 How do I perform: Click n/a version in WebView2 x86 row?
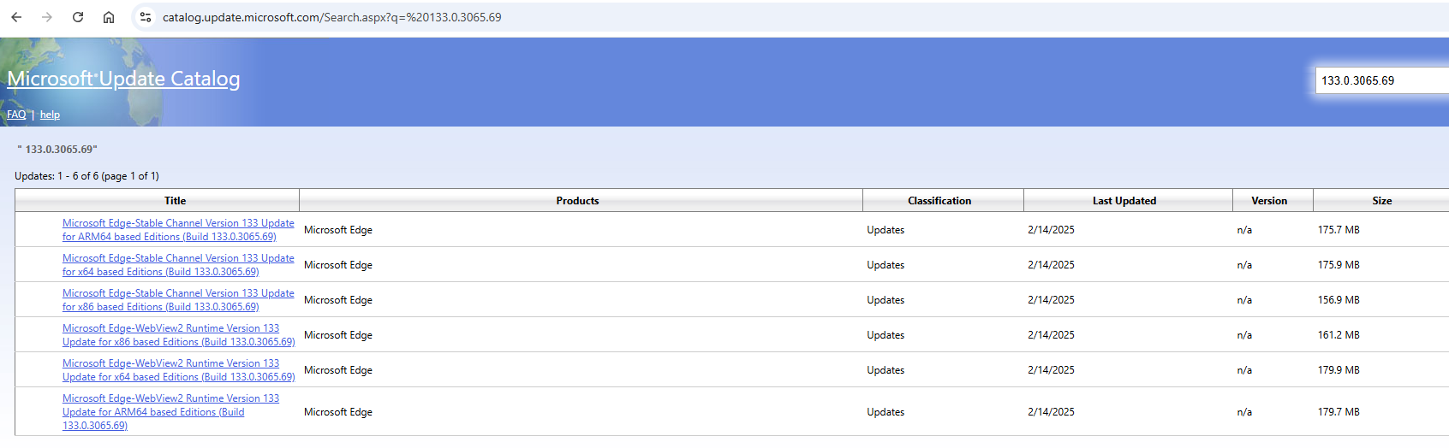[x=1244, y=335]
